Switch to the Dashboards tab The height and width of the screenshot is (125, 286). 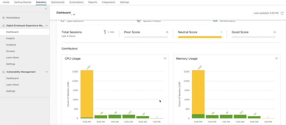(58, 2)
